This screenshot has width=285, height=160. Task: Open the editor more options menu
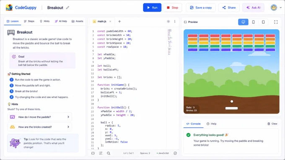coord(175,21)
